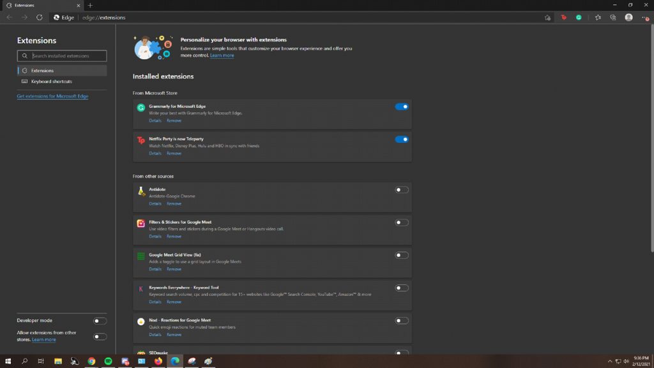Open Windows taskbar search
Screen dimensions: 654x368
(25, 362)
